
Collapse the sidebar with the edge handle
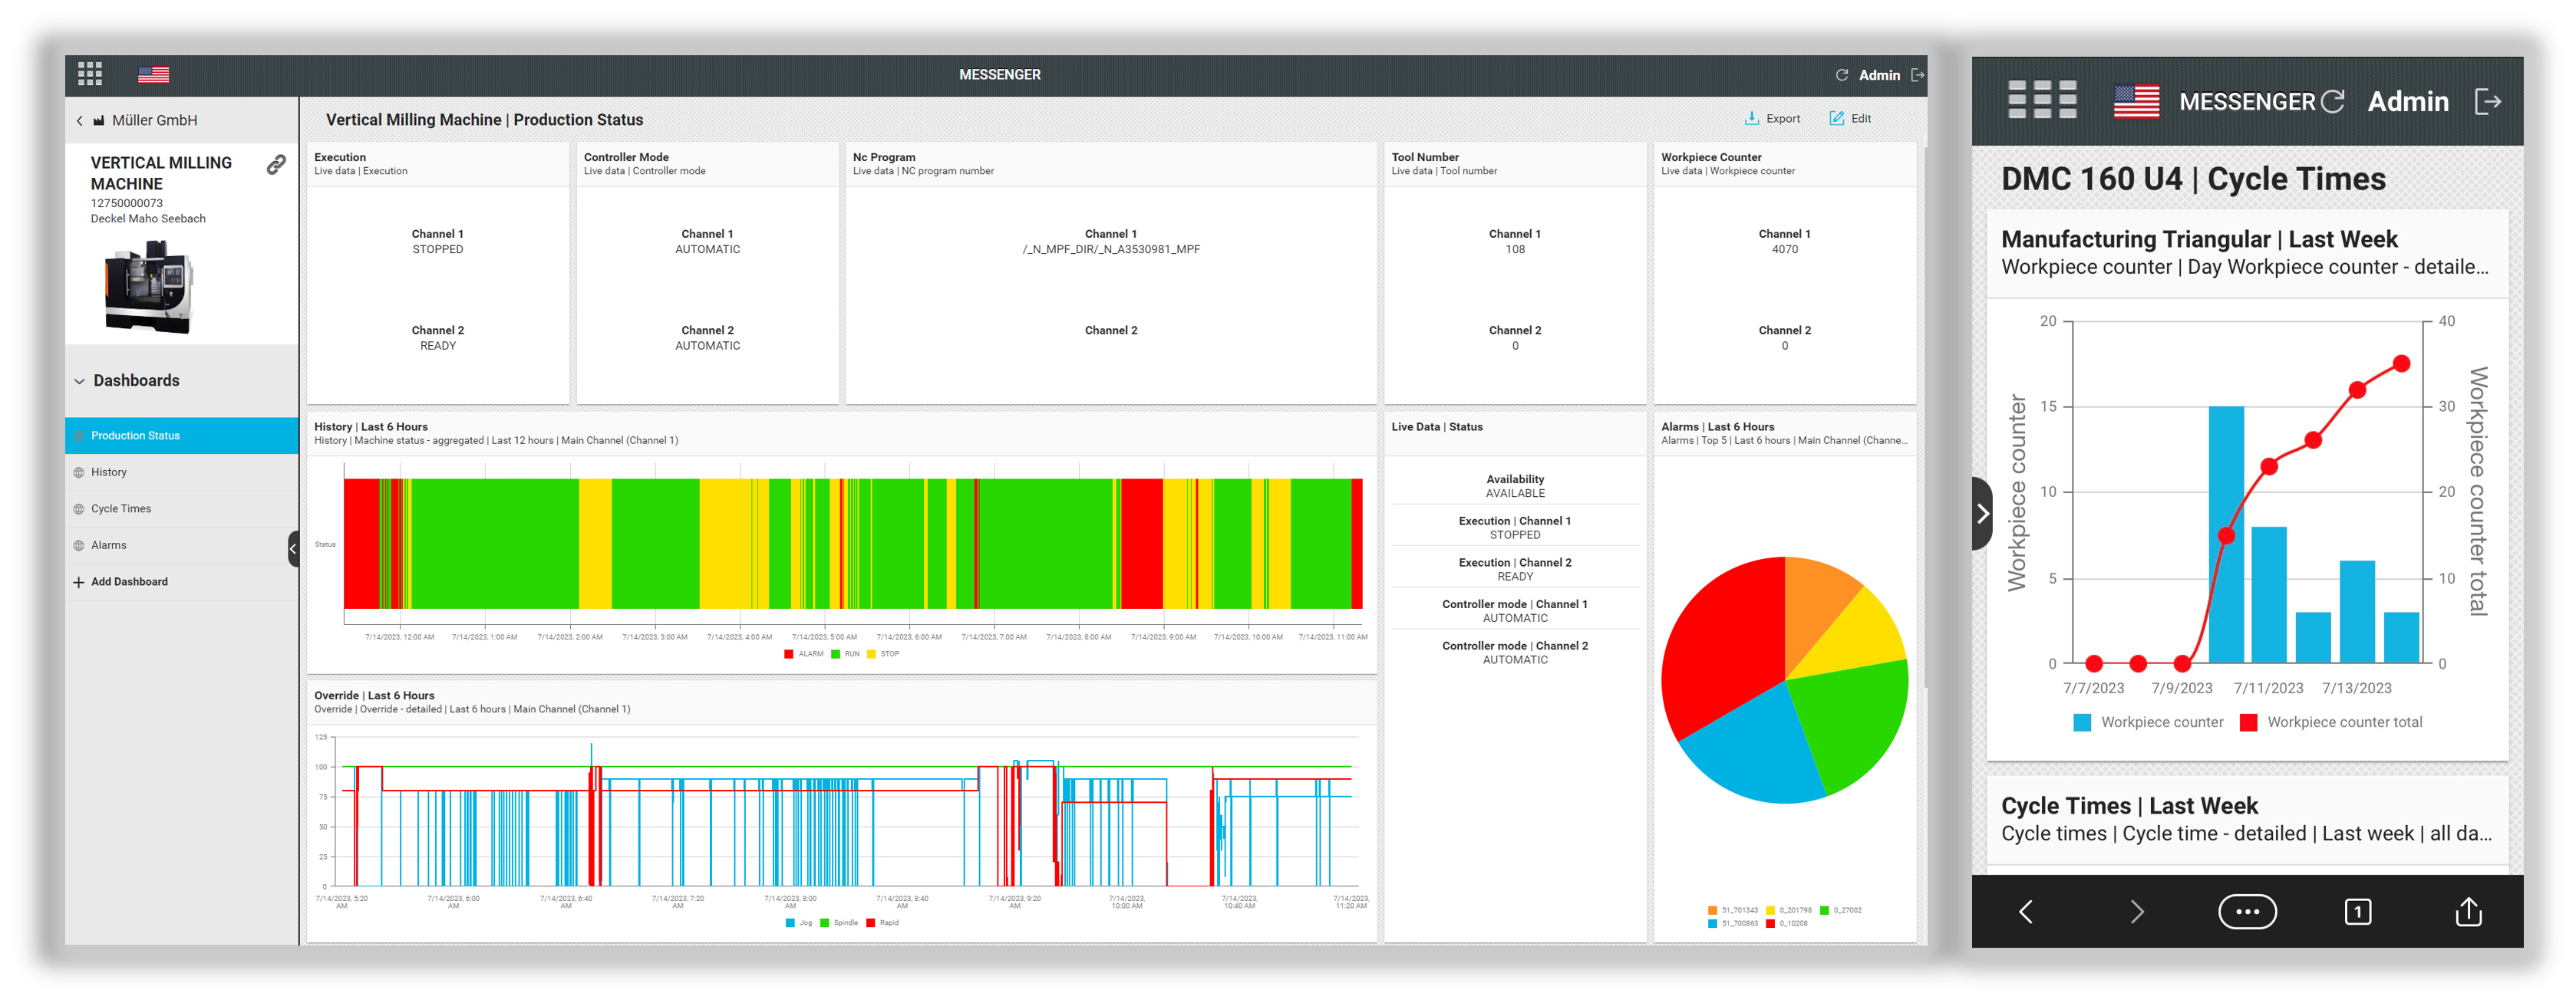294,548
